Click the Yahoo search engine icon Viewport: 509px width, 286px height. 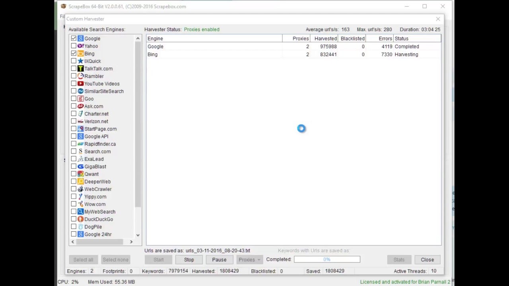(x=80, y=46)
